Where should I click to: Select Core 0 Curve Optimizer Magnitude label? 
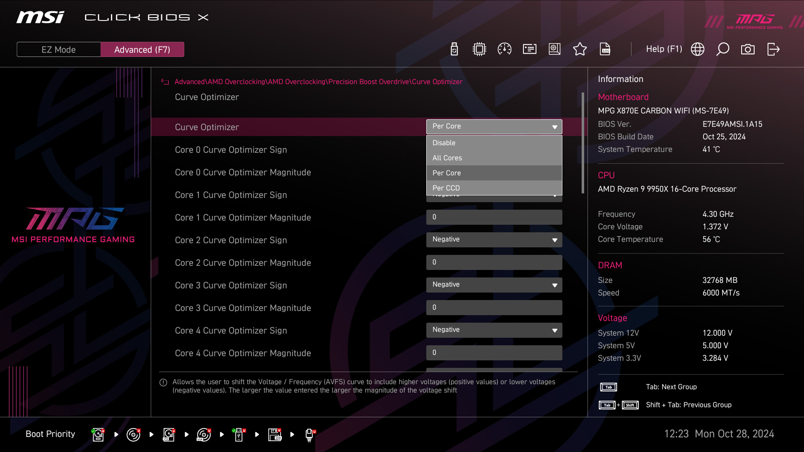point(243,172)
